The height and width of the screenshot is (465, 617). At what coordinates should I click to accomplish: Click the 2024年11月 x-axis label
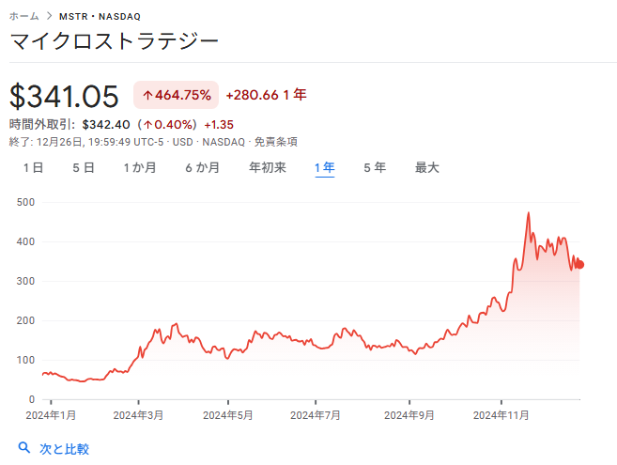pos(501,414)
